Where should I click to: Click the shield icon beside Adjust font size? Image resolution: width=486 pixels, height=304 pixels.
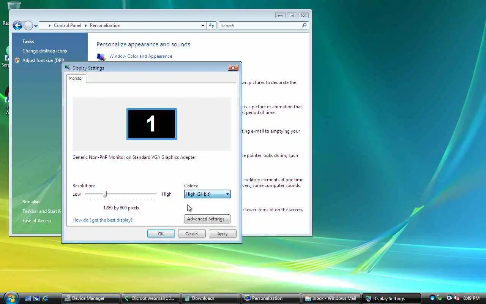pos(17,60)
